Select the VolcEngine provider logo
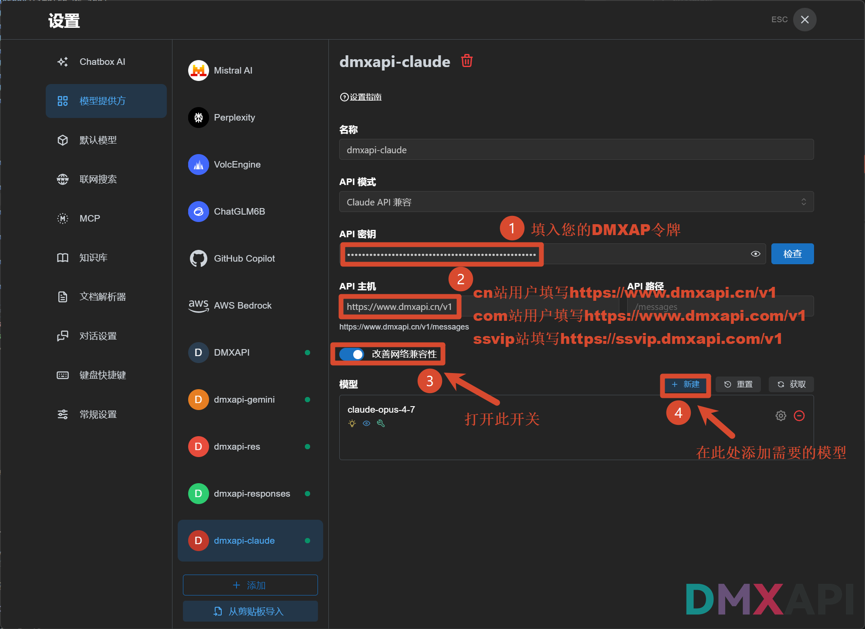Viewport: 865px width, 629px height. click(x=199, y=165)
